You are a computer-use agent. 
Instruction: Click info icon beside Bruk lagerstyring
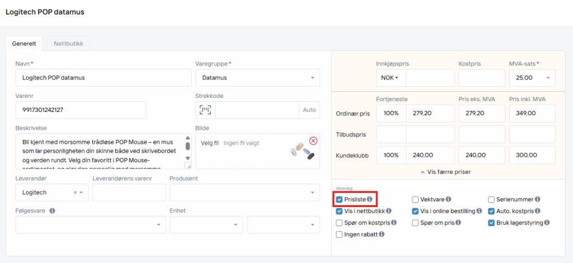coord(547,223)
